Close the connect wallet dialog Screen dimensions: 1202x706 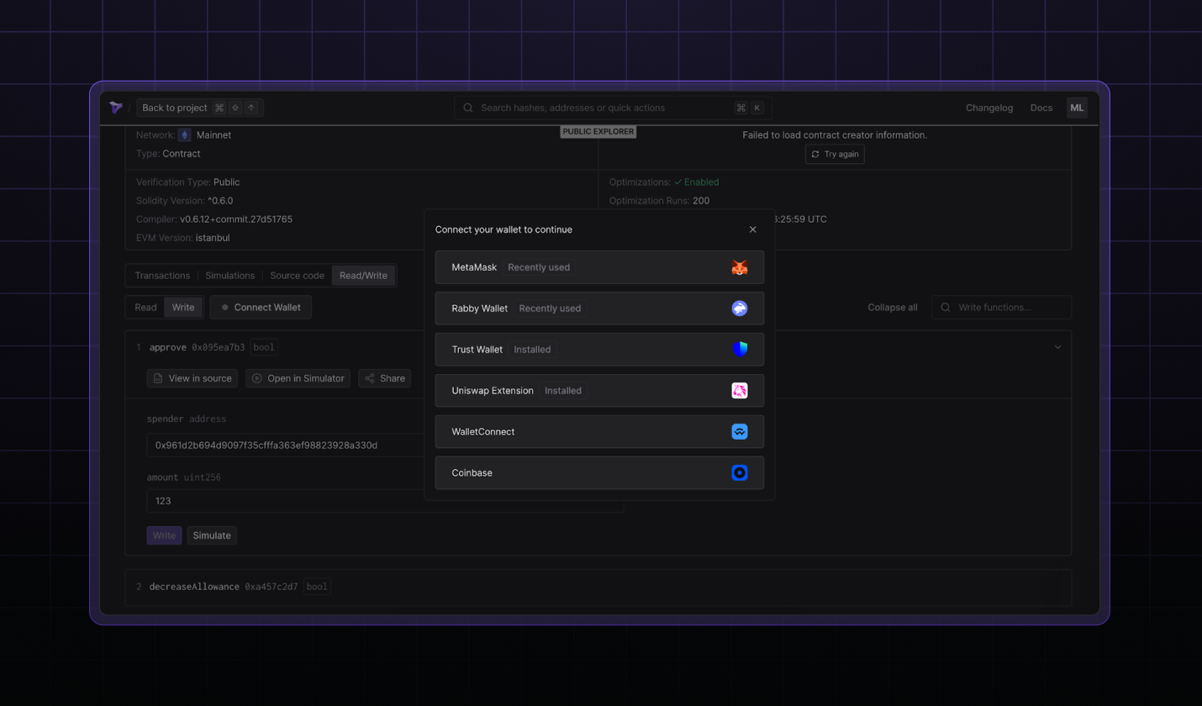tap(752, 229)
